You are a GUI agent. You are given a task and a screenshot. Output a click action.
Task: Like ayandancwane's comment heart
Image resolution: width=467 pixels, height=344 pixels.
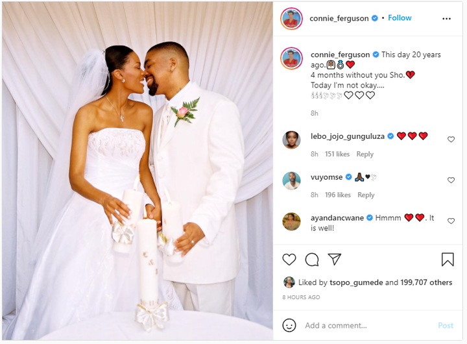point(451,221)
